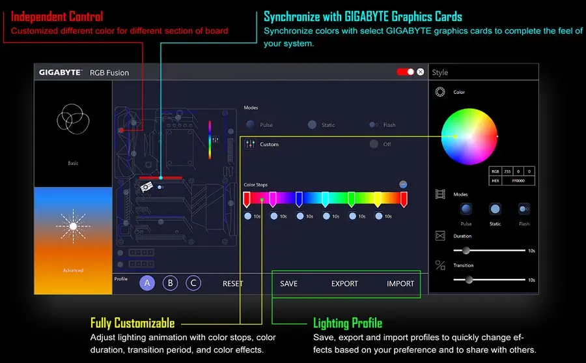Click the upper 4-pin LED header connector

[141, 253]
